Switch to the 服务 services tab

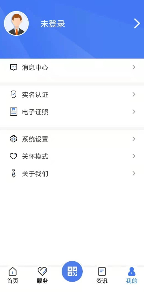(x=42, y=275)
